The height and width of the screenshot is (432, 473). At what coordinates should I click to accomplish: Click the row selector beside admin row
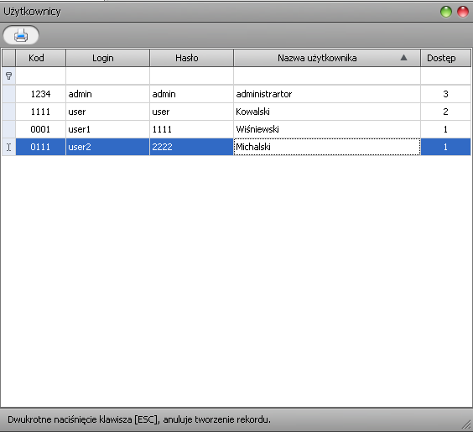coord(8,94)
